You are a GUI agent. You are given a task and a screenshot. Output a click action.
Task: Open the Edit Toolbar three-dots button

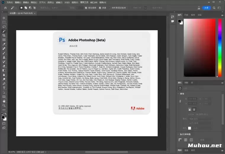click(4, 110)
